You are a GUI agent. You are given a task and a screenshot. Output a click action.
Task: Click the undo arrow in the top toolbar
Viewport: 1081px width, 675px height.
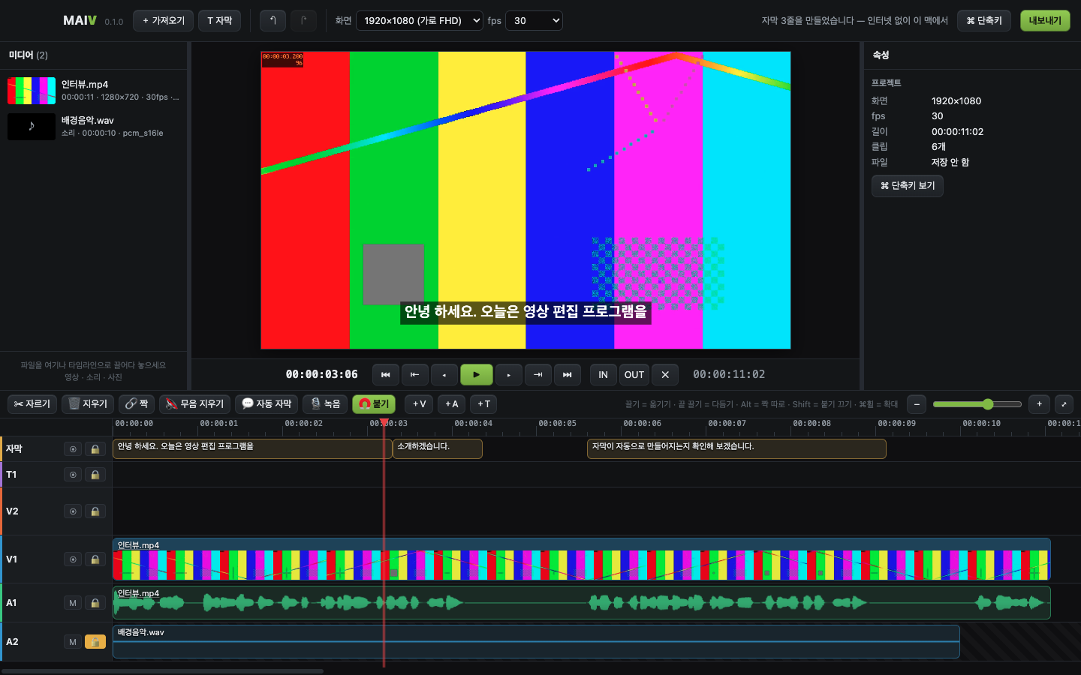[x=273, y=21]
